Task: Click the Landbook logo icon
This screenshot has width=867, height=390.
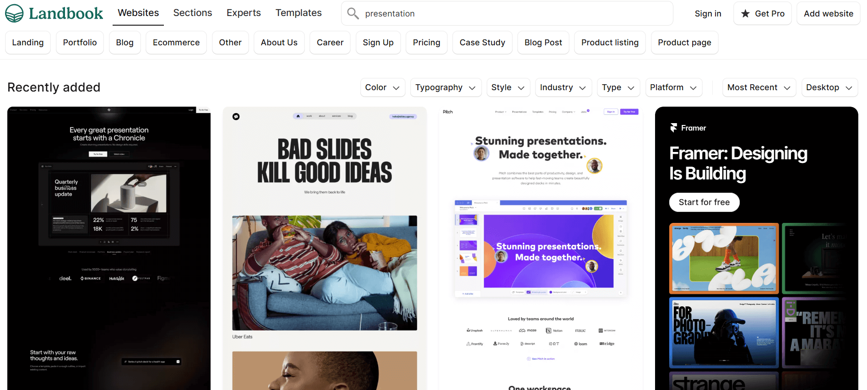Action: point(14,13)
